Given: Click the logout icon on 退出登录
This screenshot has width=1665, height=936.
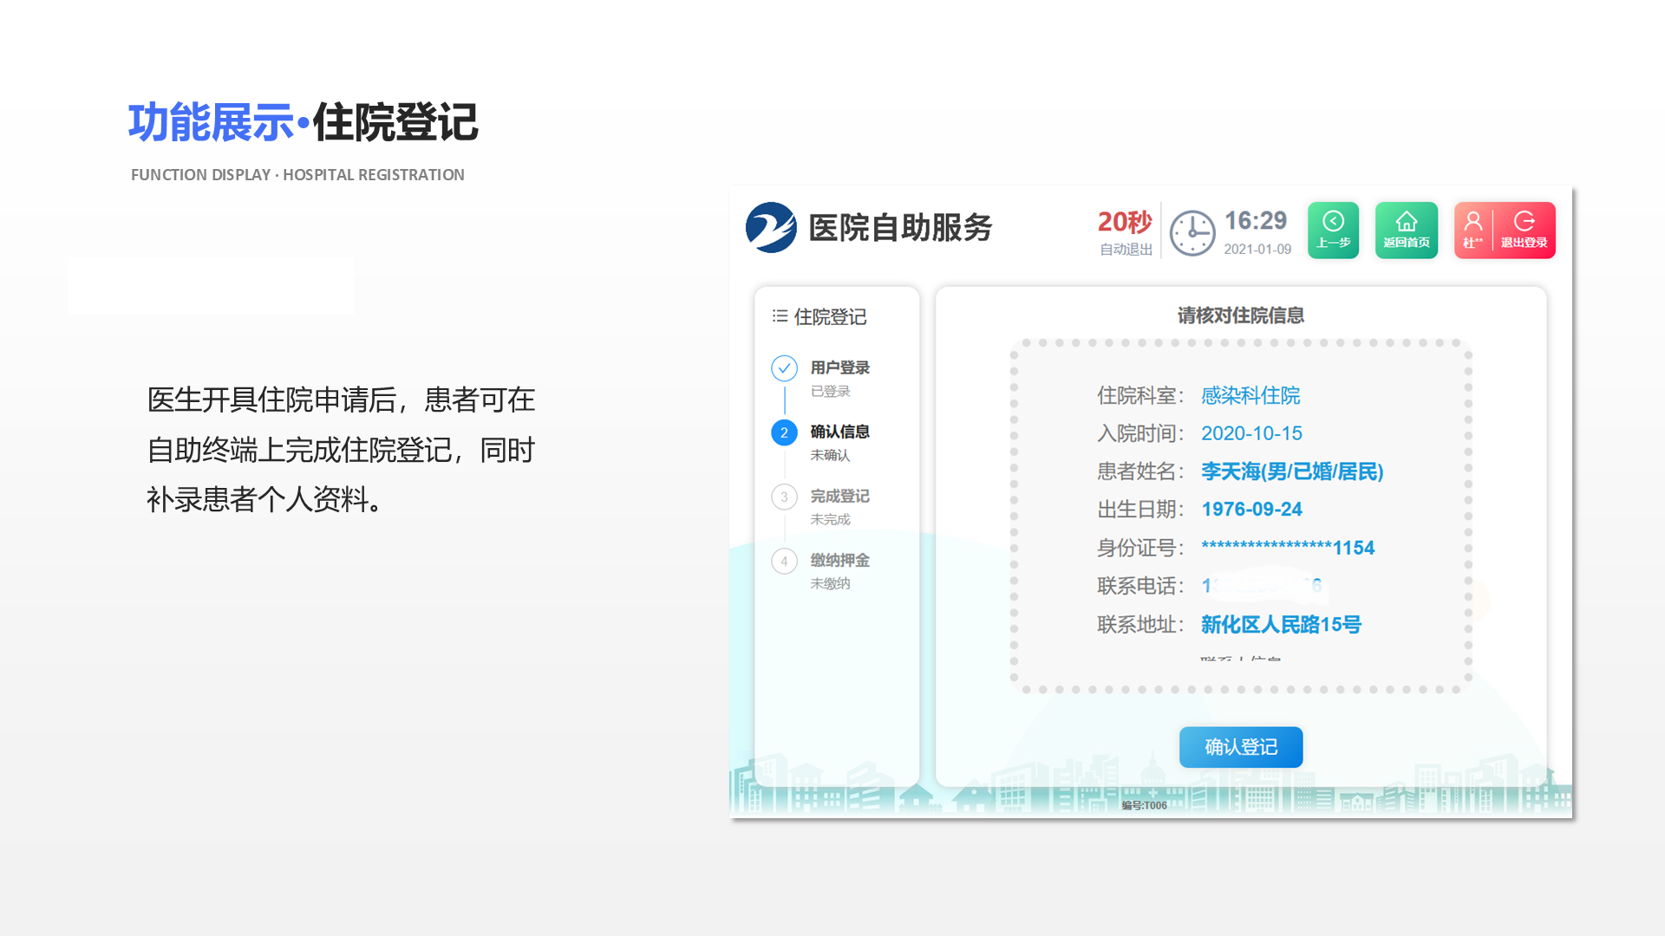Looking at the screenshot, I should [x=1525, y=219].
